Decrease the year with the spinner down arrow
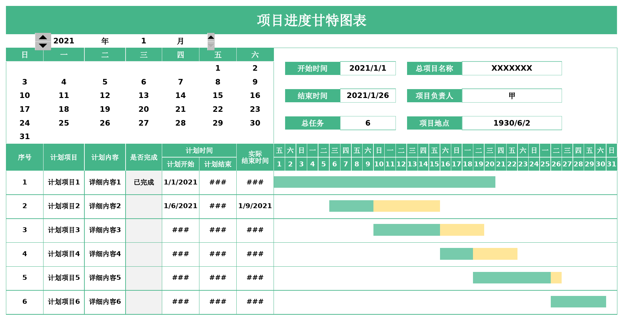The image size is (618, 315). point(43,46)
